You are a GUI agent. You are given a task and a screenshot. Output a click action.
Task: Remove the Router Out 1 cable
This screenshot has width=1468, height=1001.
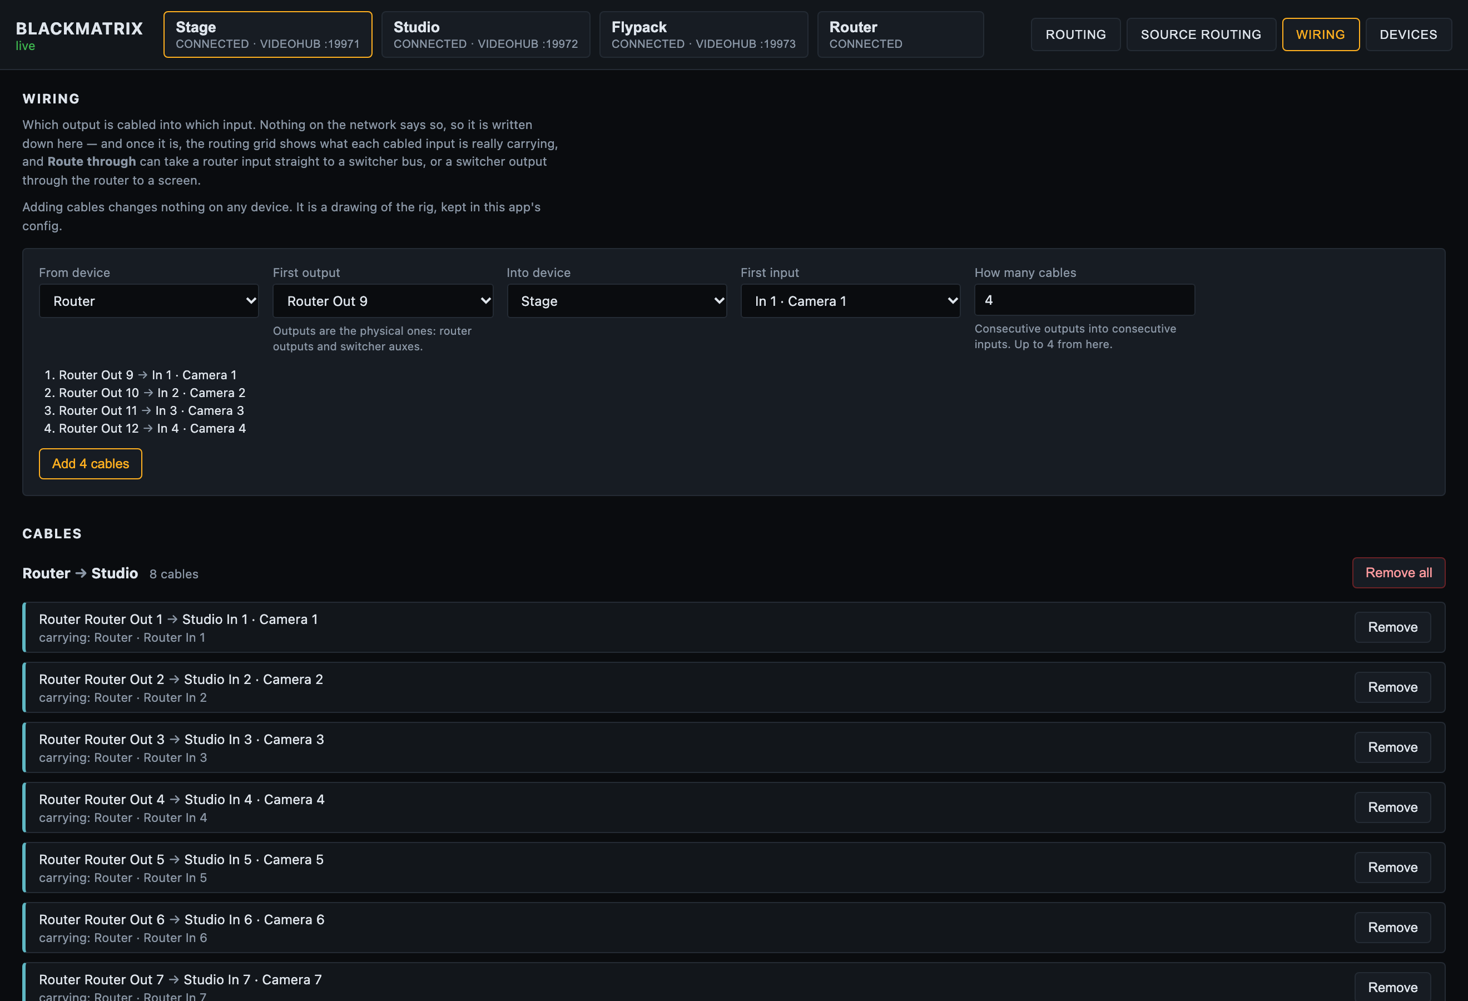tap(1392, 627)
